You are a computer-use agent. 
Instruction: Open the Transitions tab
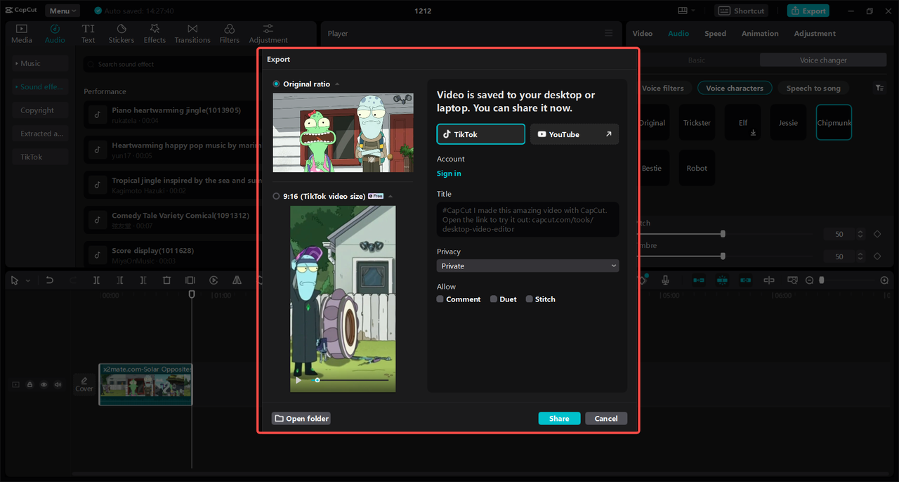tap(192, 33)
